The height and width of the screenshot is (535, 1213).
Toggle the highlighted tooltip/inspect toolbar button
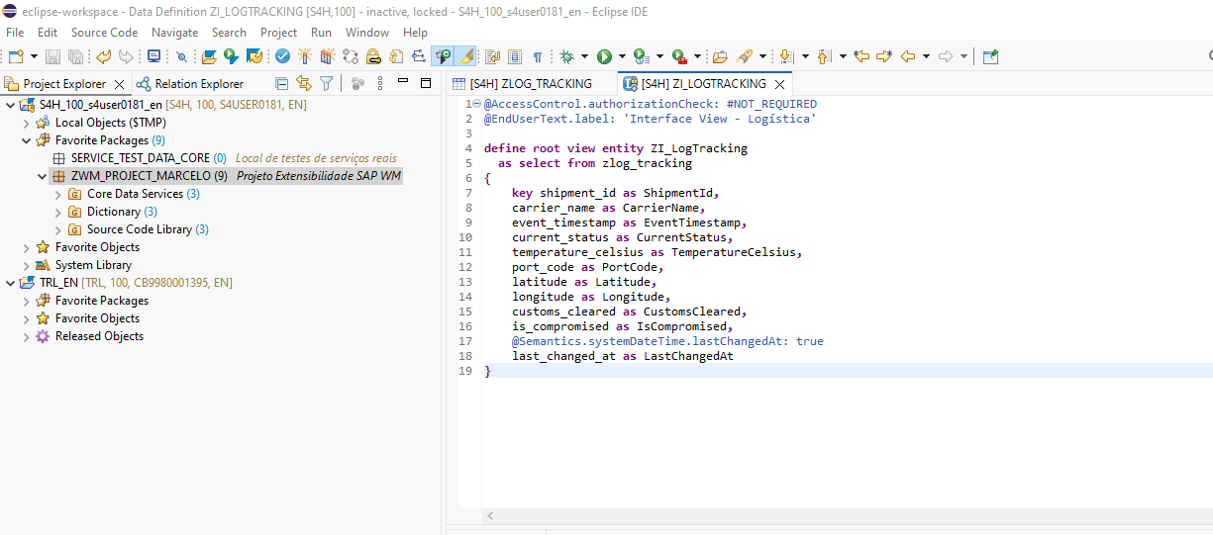(x=442, y=56)
